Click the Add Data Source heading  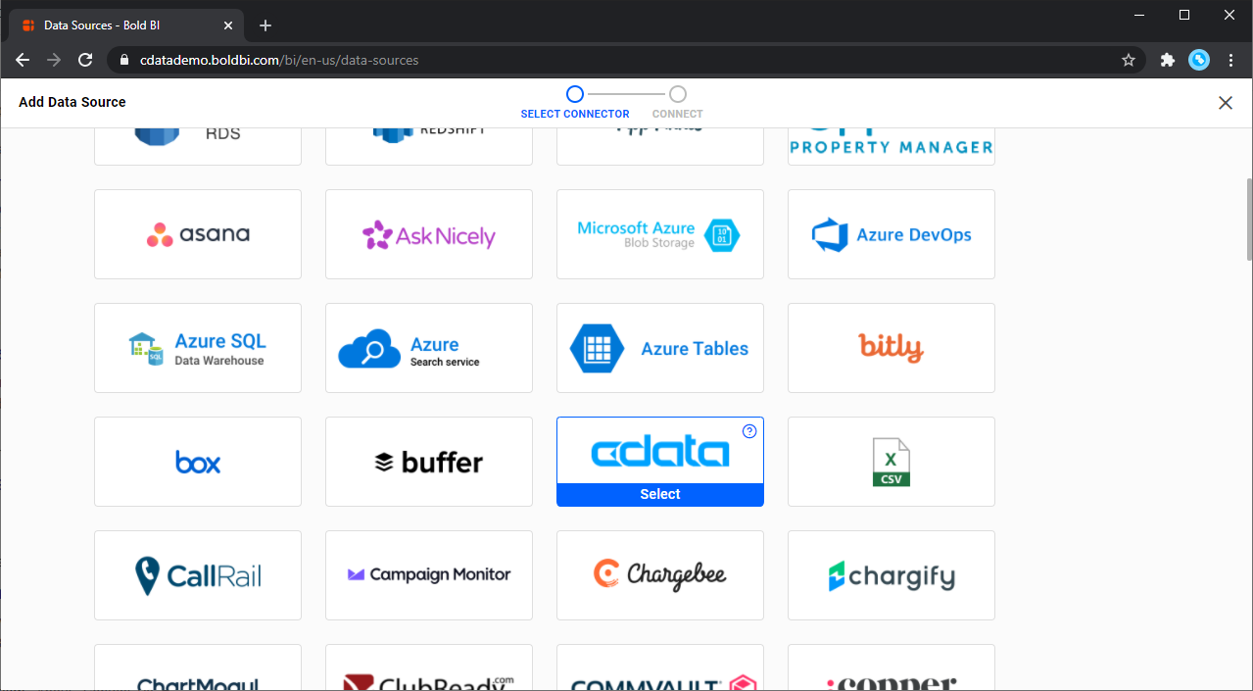[x=72, y=102]
